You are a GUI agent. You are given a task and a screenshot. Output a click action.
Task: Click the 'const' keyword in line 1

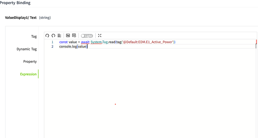pyautogui.click(x=63, y=42)
